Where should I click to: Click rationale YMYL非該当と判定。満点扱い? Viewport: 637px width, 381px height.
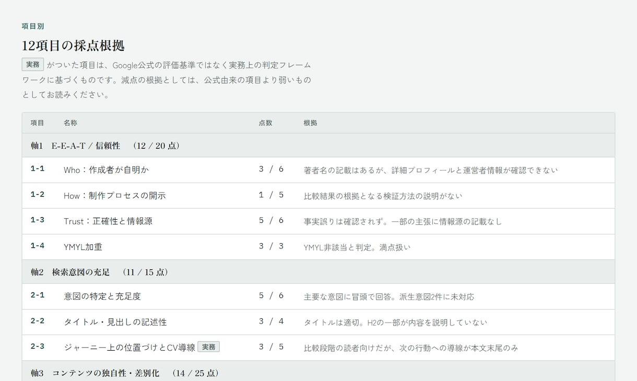tap(357, 247)
